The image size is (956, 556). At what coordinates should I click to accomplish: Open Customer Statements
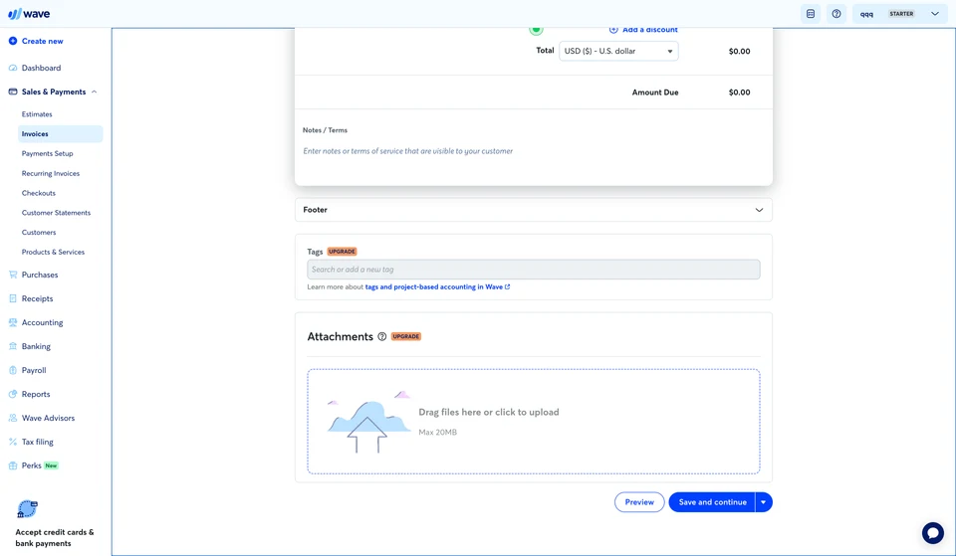(x=56, y=213)
